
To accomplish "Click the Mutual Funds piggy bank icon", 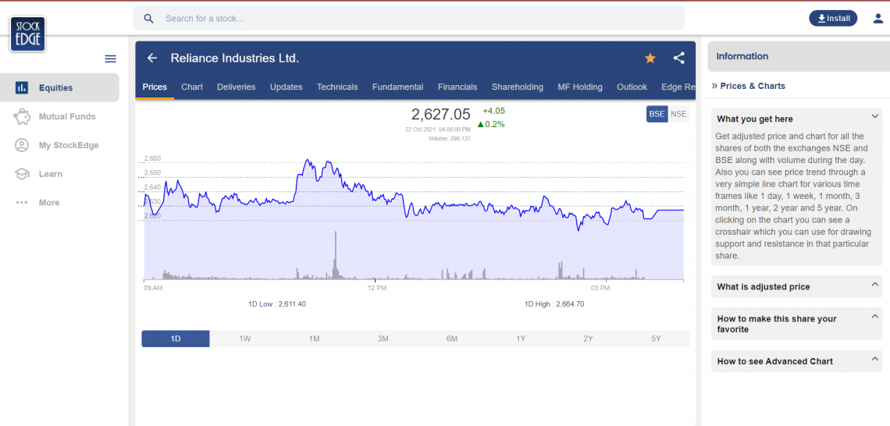I will [22, 116].
